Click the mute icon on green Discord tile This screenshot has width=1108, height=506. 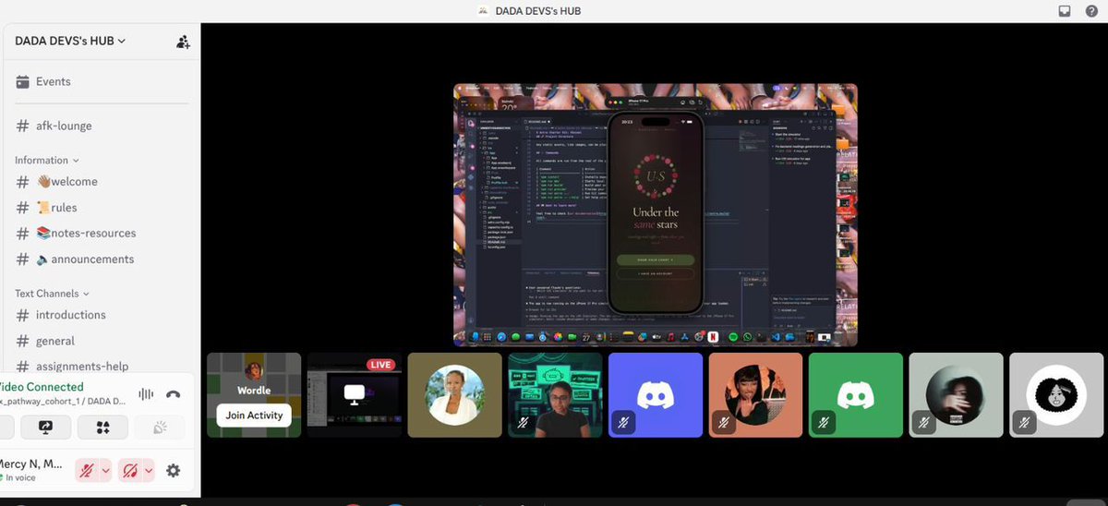tap(825, 423)
